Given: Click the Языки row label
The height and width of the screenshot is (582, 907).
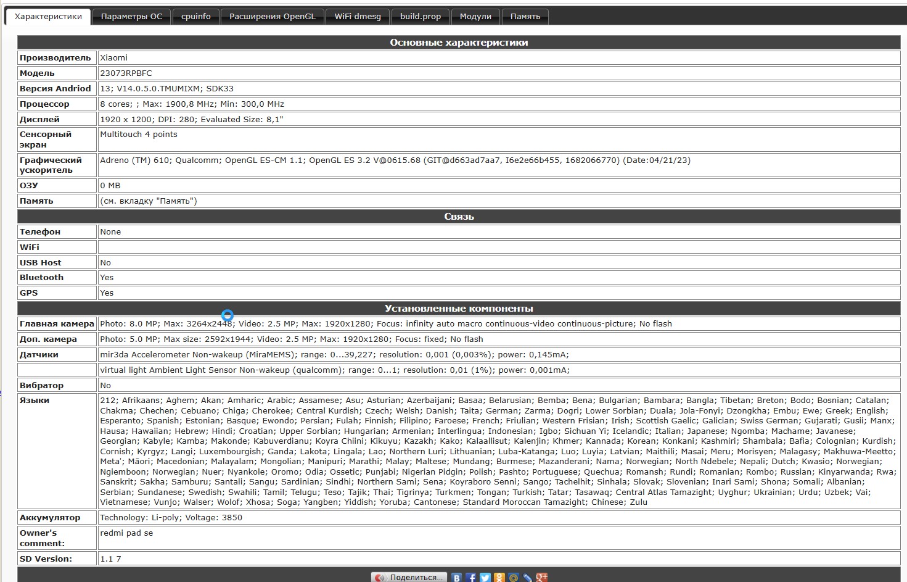Looking at the screenshot, I should click(x=35, y=400).
